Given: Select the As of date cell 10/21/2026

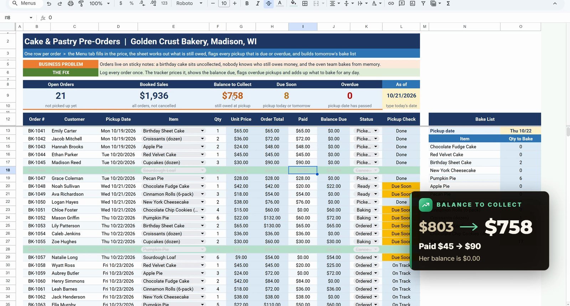Looking at the screenshot, I should (x=401, y=95).
